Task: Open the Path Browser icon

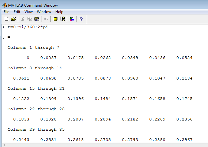Action: (63, 19)
